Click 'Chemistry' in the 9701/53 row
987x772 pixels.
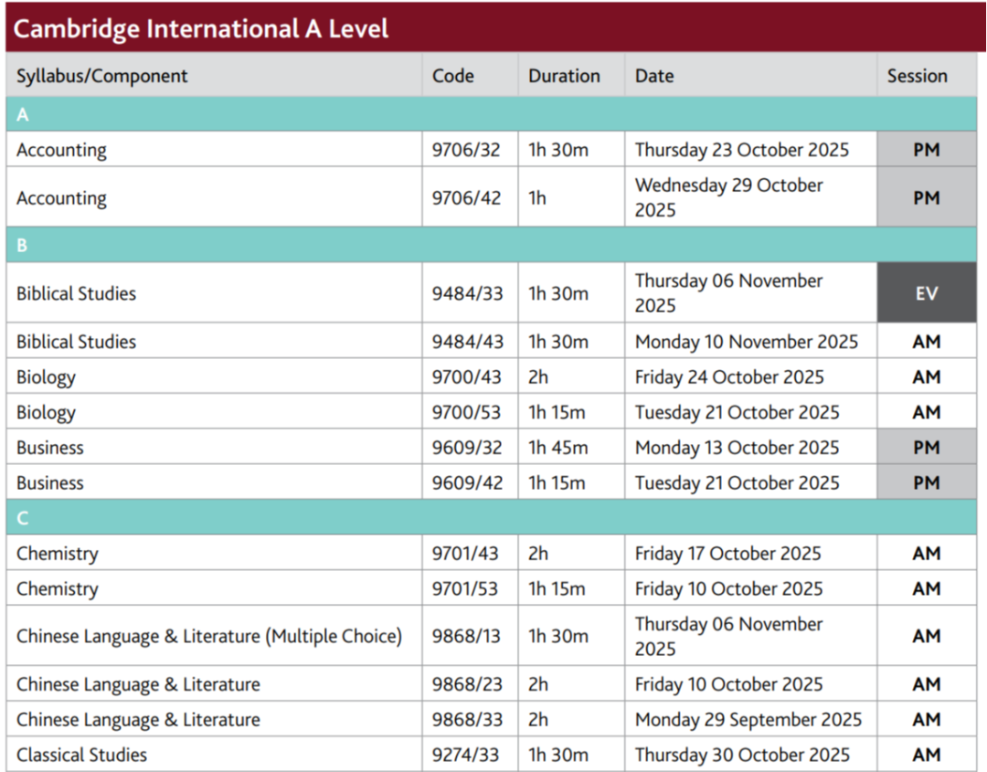point(58,589)
